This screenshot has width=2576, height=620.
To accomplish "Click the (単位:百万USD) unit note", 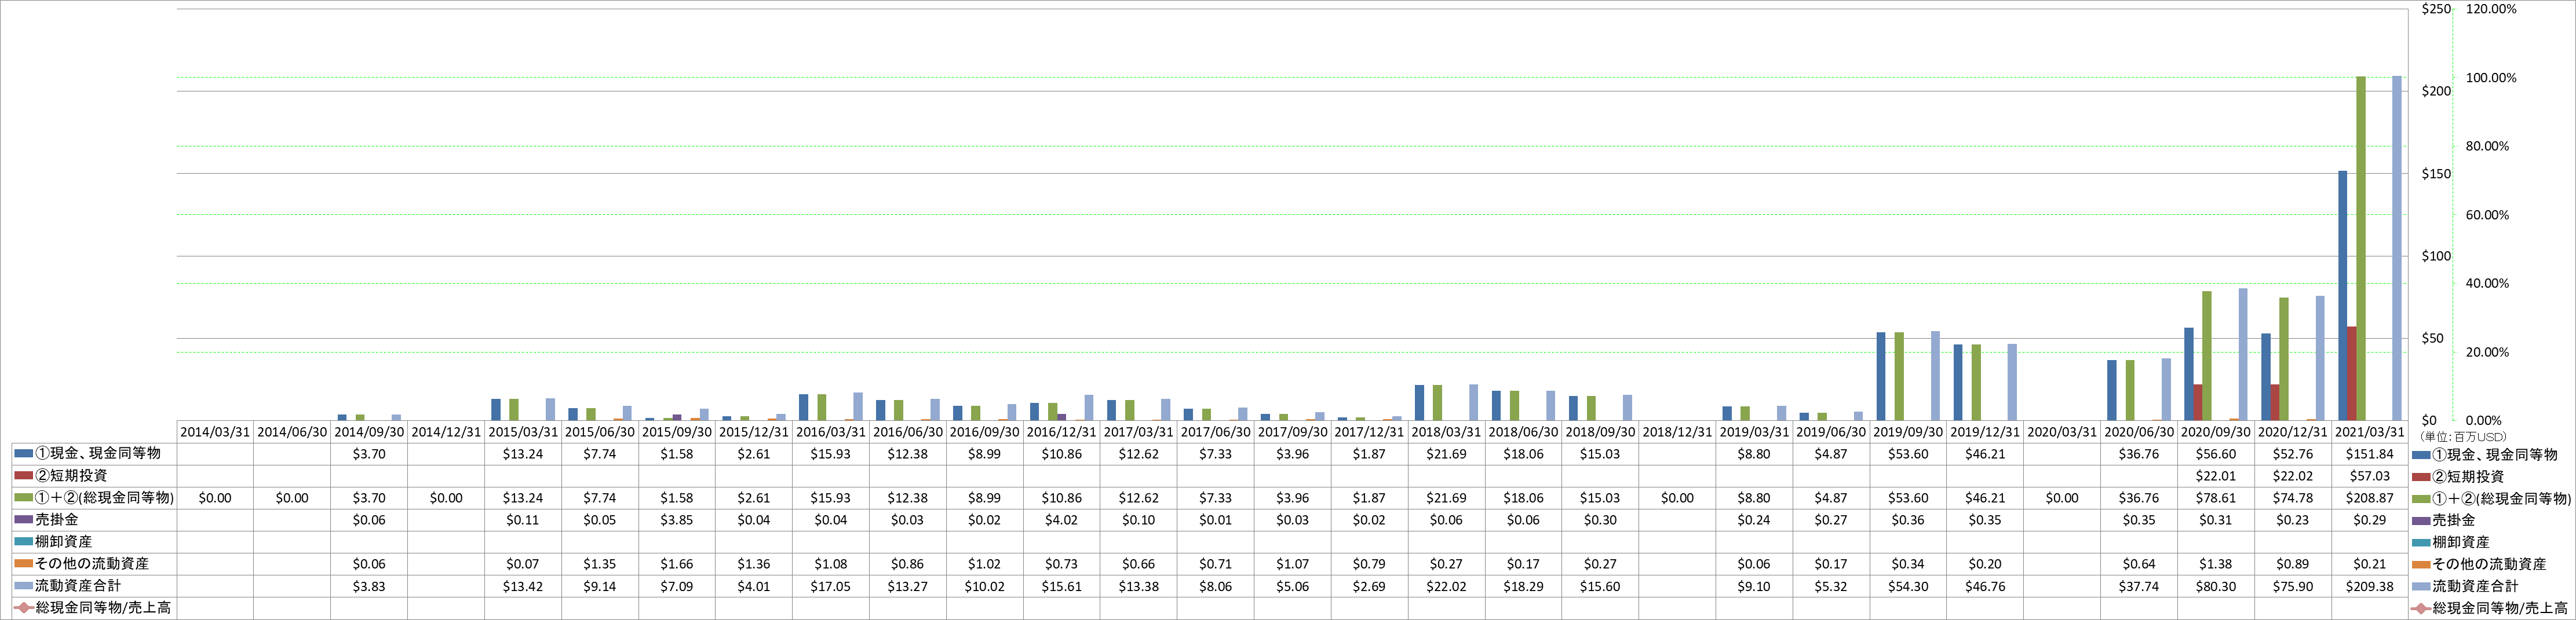I will pos(2463,436).
